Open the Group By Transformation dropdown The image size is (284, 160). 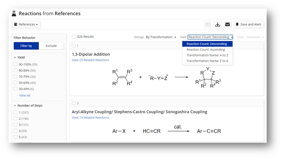click(x=161, y=37)
